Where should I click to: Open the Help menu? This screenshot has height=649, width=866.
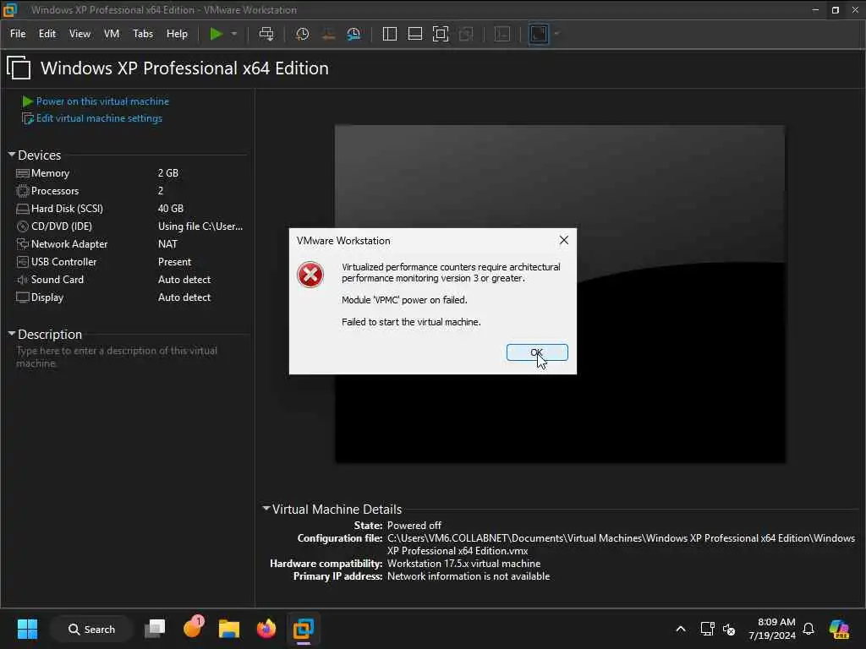pyautogui.click(x=177, y=34)
